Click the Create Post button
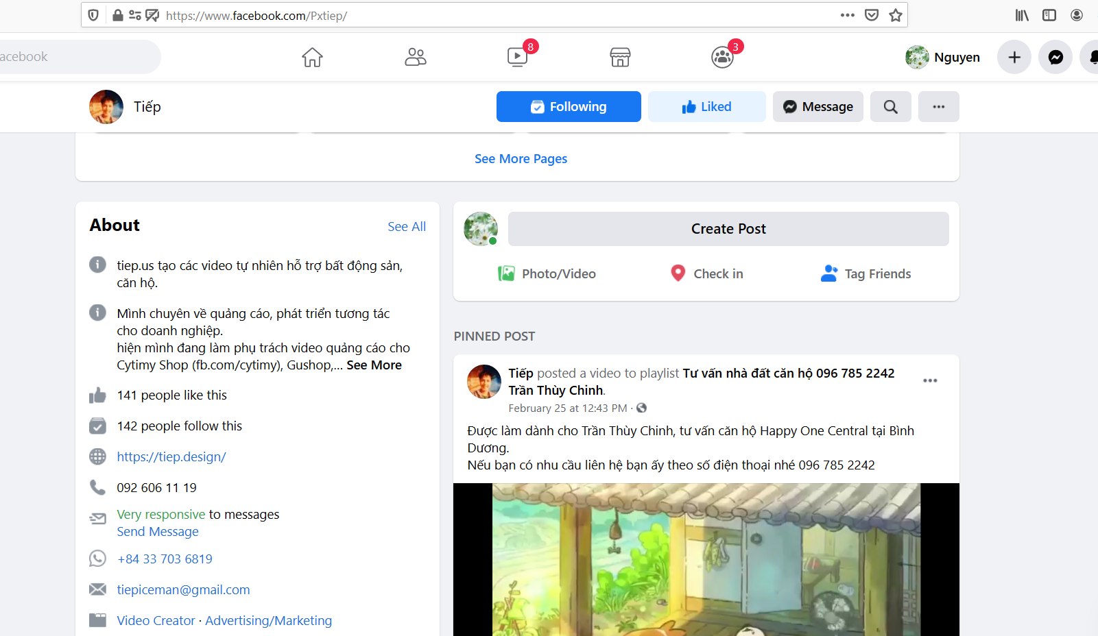 pyautogui.click(x=728, y=229)
